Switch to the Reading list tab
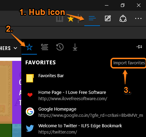 (45, 47)
